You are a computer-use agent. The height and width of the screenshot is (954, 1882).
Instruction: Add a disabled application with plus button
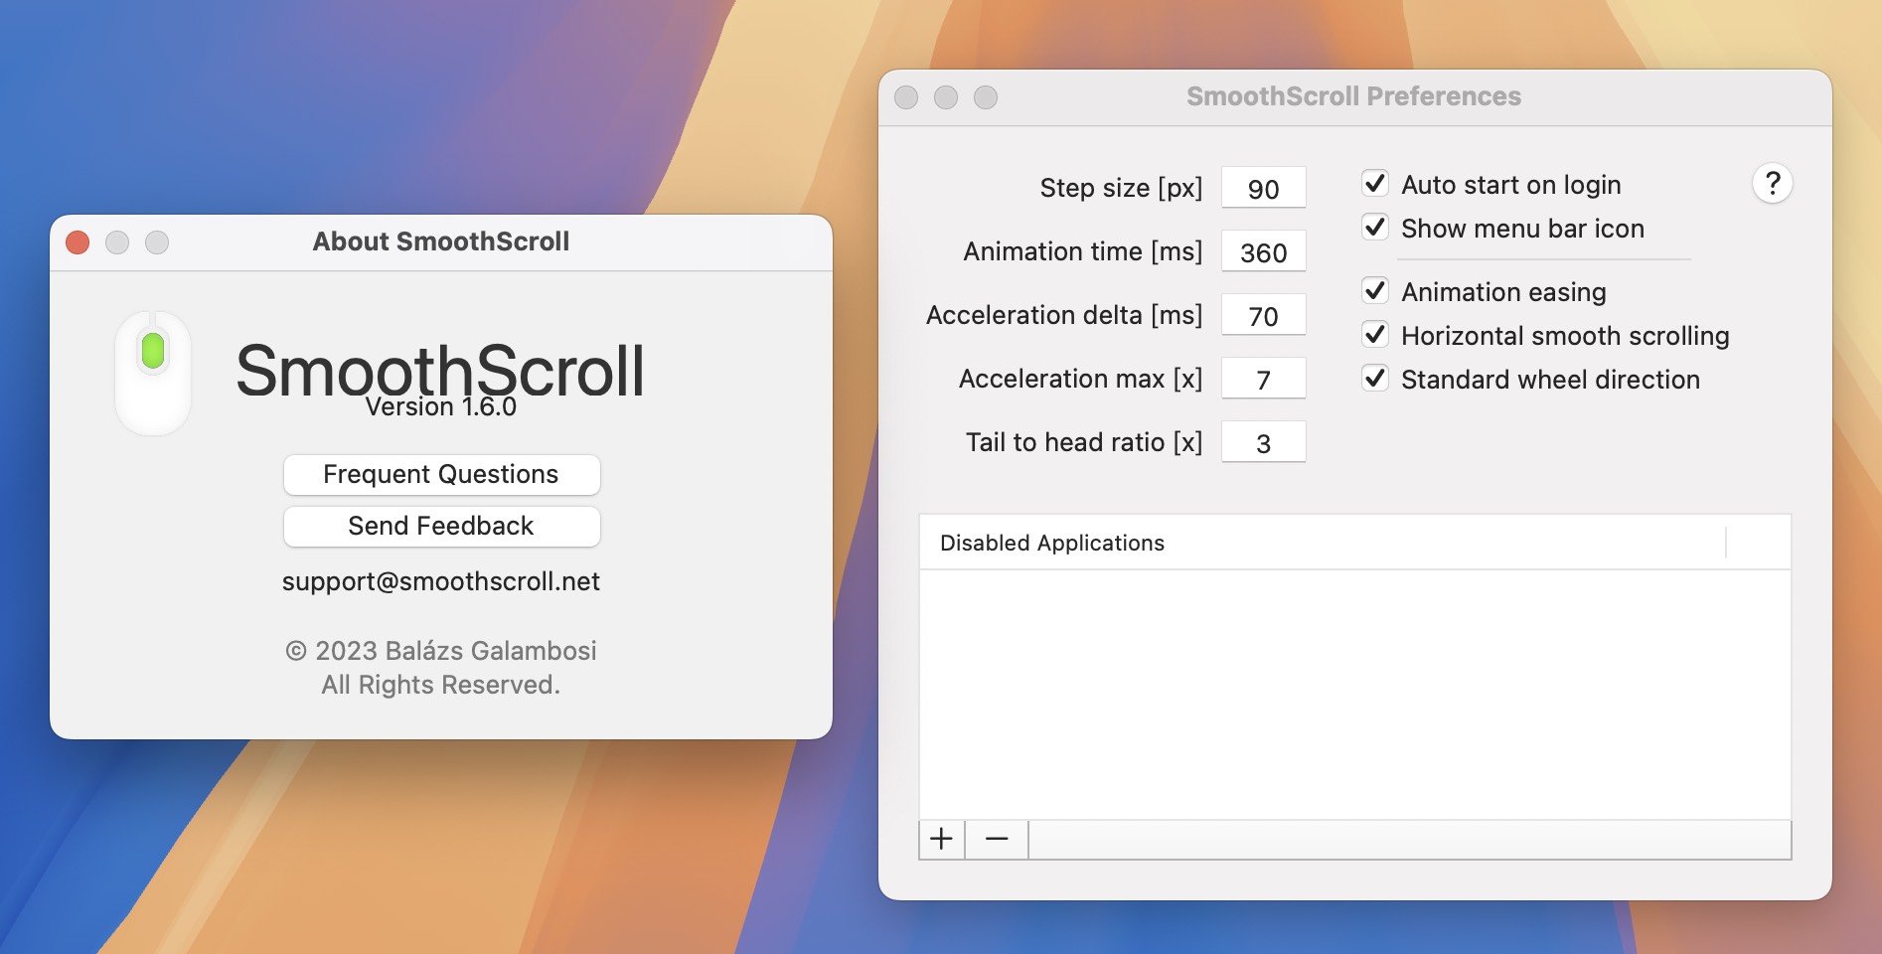tap(941, 840)
